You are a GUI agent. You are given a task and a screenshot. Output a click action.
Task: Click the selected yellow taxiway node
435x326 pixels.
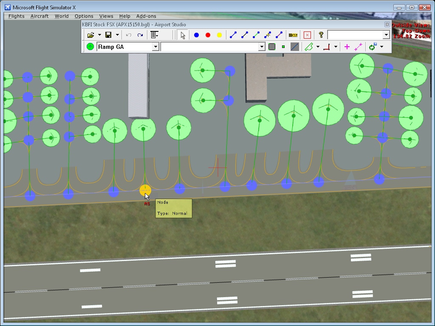point(145,191)
